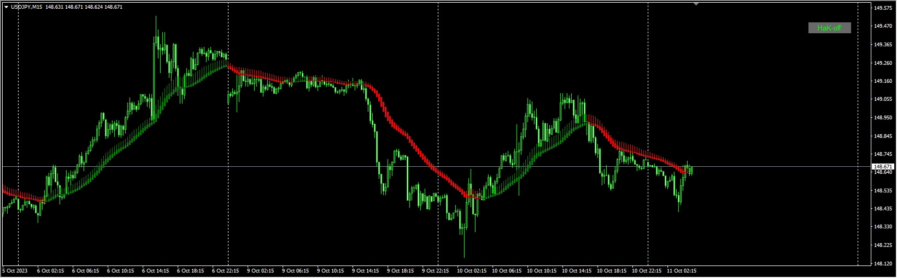Viewport: 897px width, 278px height.
Task: Click the 148.330 price axis label
Action: [x=883, y=227]
